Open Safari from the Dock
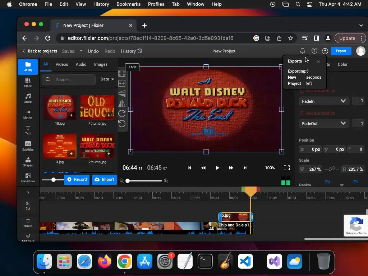The height and width of the screenshot is (276, 368). pos(84,261)
